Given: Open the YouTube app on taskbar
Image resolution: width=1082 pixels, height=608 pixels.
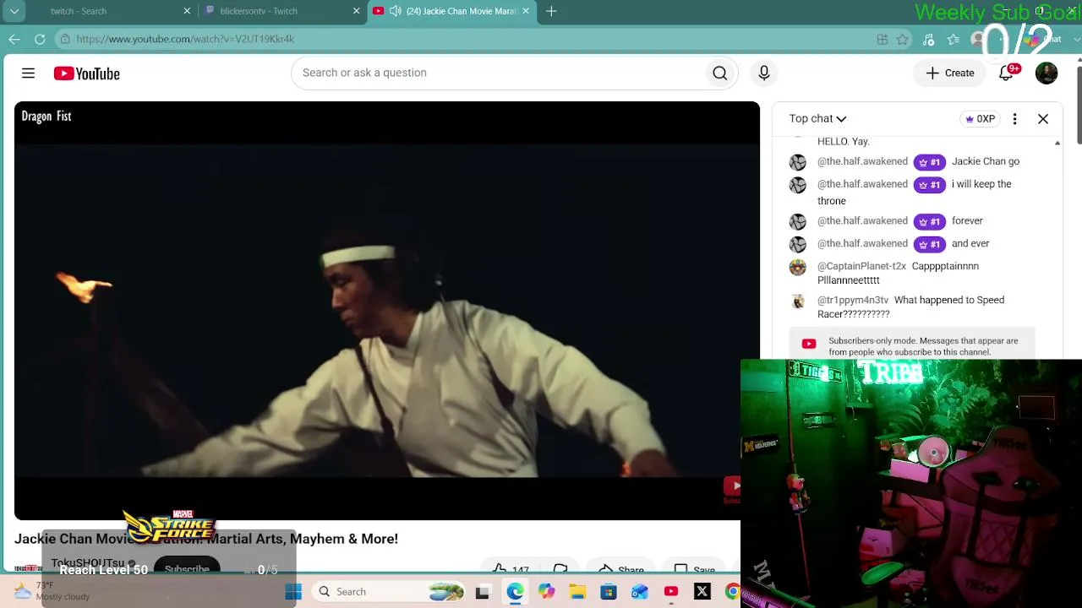Looking at the screenshot, I should pyautogui.click(x=671, y=592).
